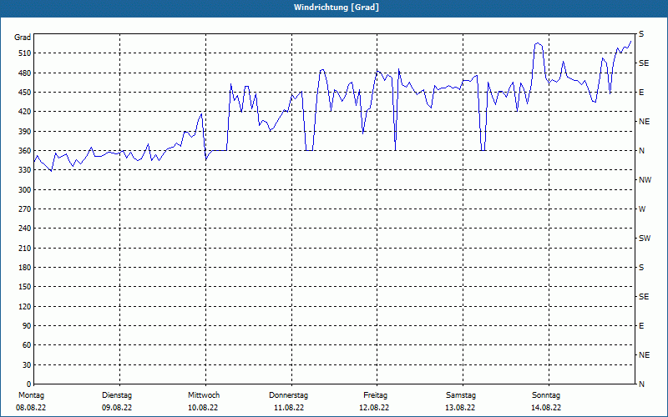Select the 480 y-axis value
Screen dimensions: 668x417
[x=24, y=73]
